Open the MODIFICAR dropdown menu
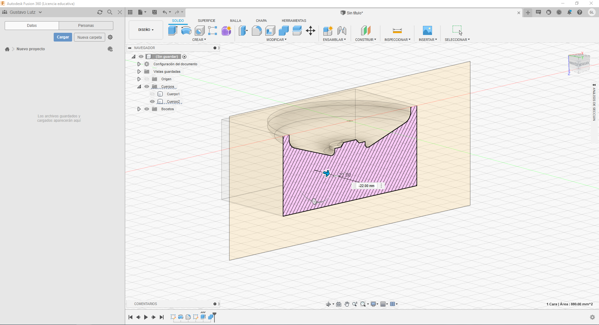 (276, 40)
